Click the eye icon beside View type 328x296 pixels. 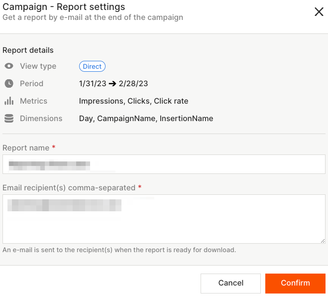point(9,66)
